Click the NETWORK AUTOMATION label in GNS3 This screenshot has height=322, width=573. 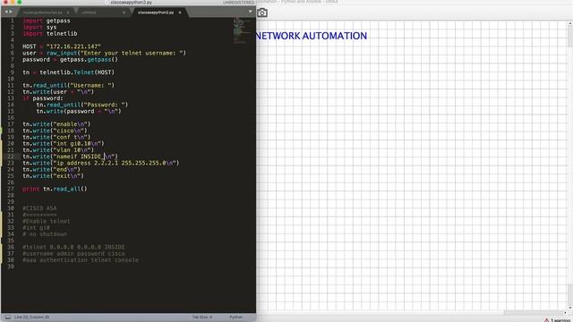[x=311, y=36]
